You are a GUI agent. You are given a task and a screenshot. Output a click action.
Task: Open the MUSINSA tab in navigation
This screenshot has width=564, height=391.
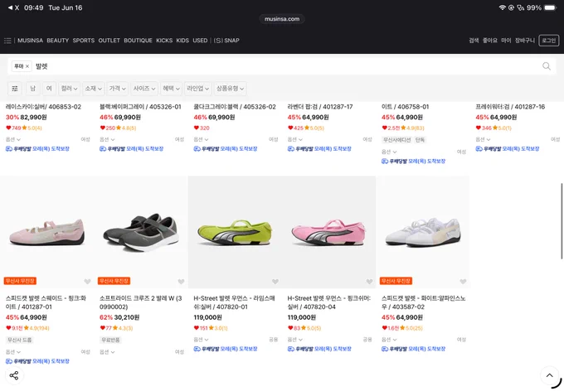click(x=30, y=41)
